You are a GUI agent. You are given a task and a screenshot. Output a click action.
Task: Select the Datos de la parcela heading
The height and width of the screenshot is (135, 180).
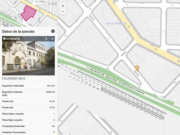(x=18, y=31)
